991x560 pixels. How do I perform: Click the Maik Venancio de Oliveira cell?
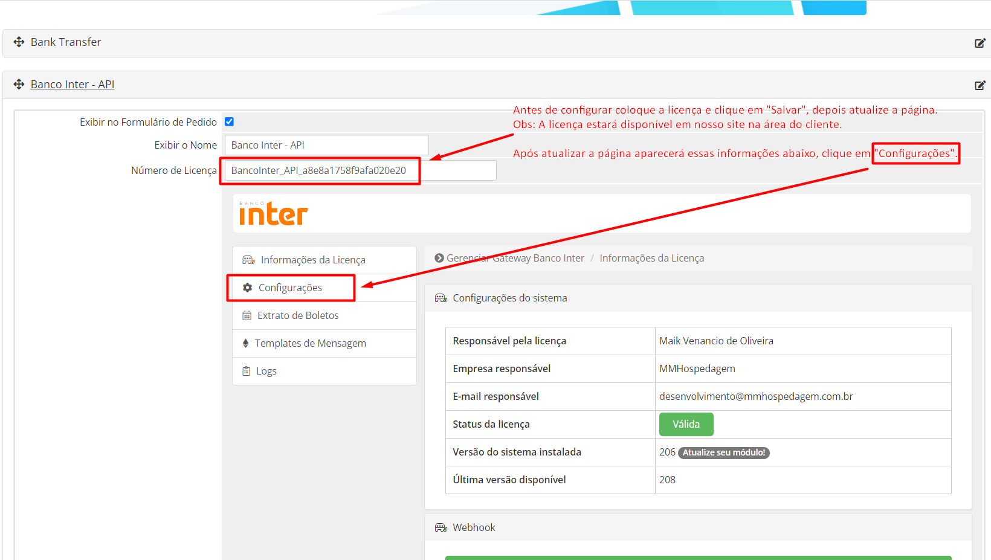[x=803, y=341]
